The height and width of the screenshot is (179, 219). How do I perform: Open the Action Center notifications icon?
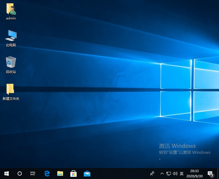210,174
